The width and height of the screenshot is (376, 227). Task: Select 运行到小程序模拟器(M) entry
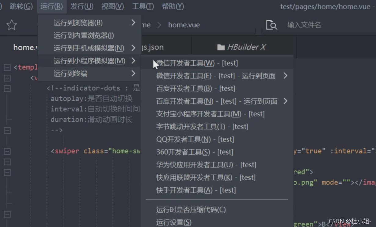tap(89, 61)
